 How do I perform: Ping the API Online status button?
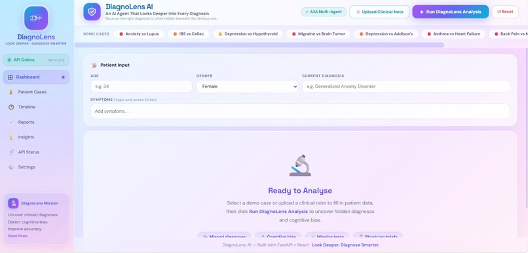36,60
